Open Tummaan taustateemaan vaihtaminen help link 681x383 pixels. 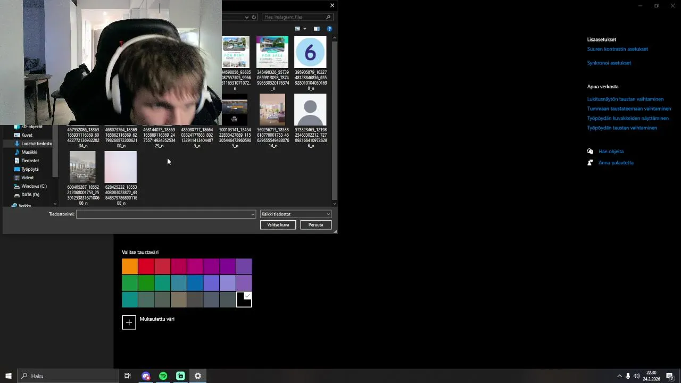pyautogui.click(x=629, y=109)
